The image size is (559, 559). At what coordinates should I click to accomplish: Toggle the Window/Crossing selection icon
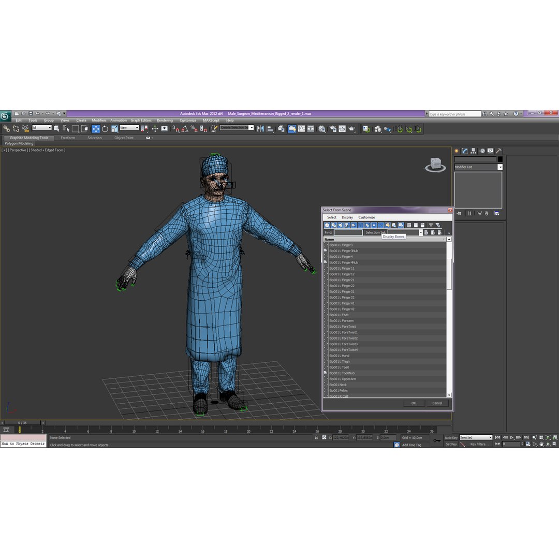[84, 129]
